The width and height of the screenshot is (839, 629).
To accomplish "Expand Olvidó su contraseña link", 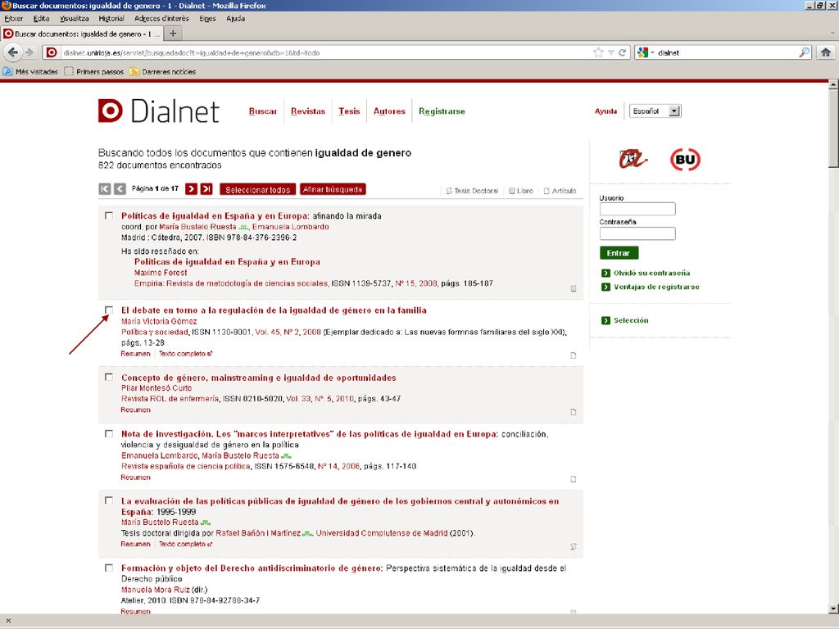I will click(x=646, y=273).
